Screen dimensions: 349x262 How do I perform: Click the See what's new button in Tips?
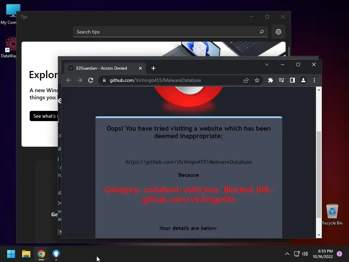[44, 116]
